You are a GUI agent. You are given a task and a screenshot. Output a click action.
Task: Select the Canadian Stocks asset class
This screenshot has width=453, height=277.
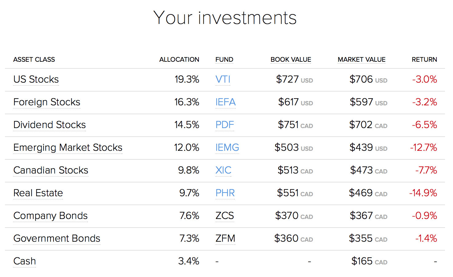51,170
